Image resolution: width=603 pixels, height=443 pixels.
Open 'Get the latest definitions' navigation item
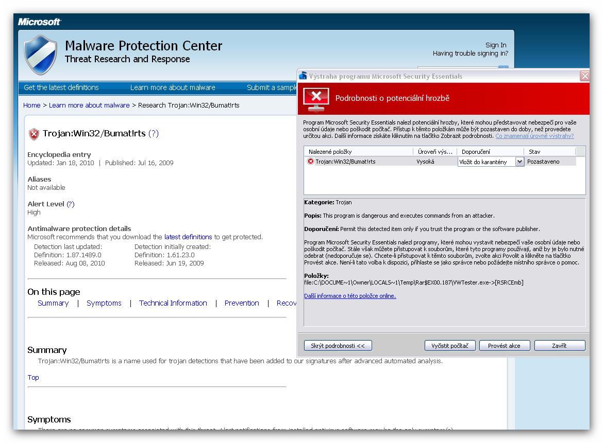tap(61, 87)
